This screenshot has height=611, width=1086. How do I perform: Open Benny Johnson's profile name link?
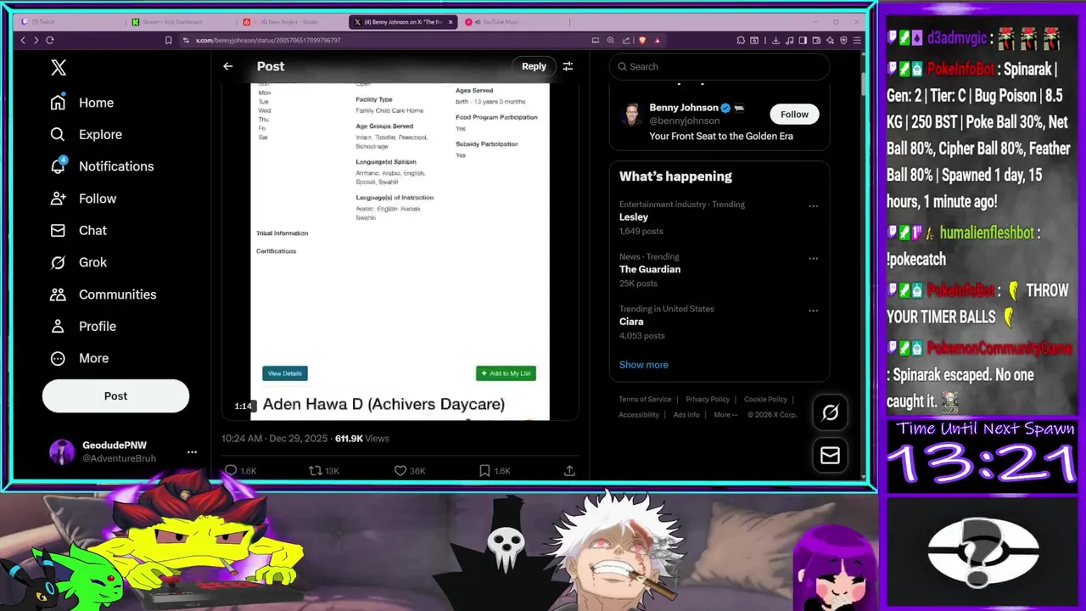pyautogui.click(x=684, y=108)
